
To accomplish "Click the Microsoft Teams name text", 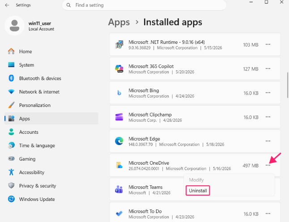I will click(x=145, y=187).
